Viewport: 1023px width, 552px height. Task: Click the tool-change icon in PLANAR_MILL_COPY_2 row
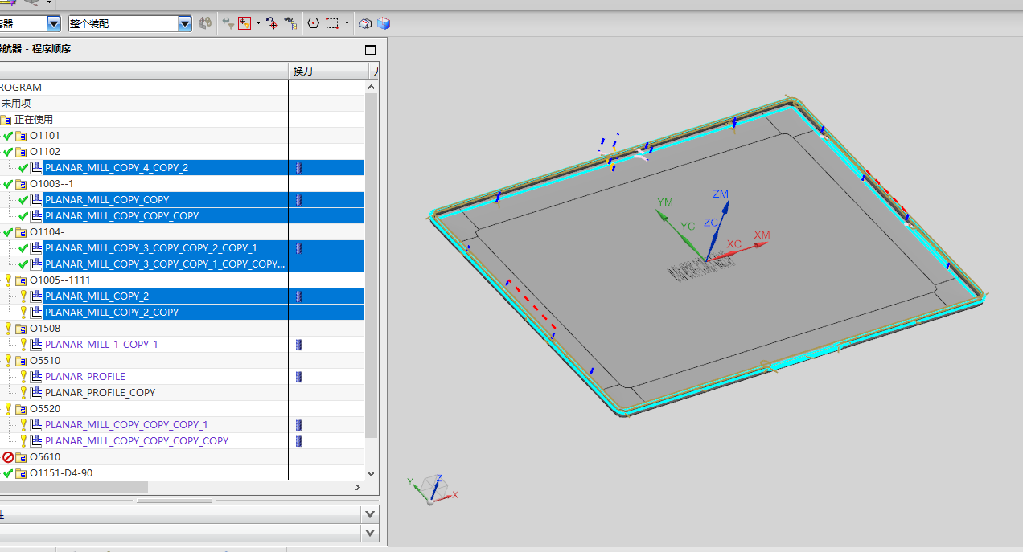[298, 296]
